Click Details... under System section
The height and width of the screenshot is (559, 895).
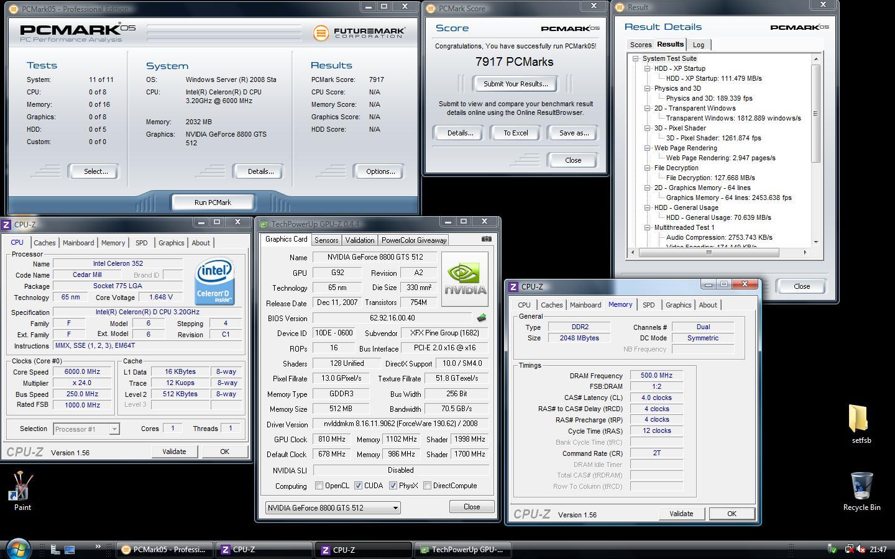click(x=260, y=171)
